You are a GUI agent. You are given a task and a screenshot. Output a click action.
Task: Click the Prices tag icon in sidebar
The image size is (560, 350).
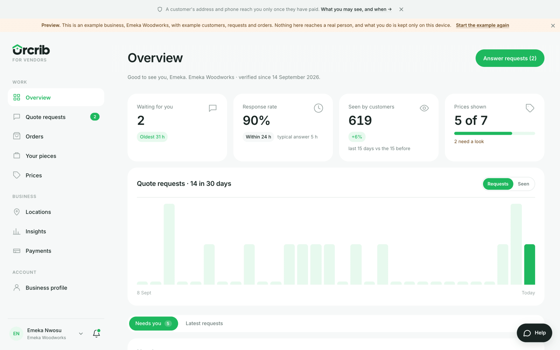click(17, 175)
